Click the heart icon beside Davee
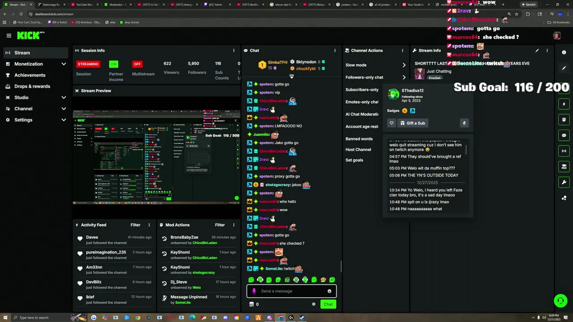The width and height of the screenshot is (573, 322). (x=80, y=239)
